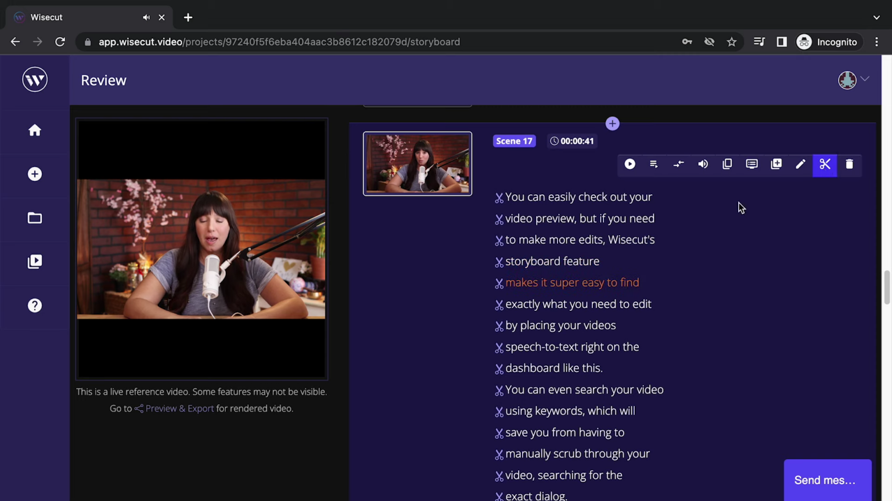Click the Send message button
This screenshot has height=501, width=892.
tap(828, 480)
